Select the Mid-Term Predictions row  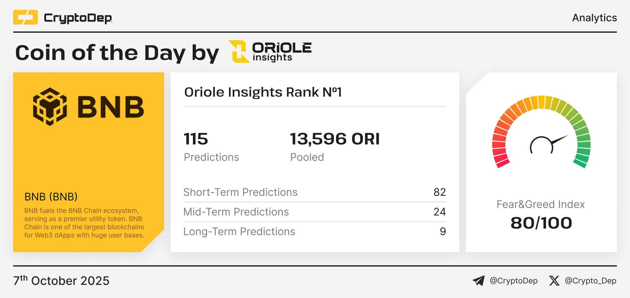[x=314, y=212]
